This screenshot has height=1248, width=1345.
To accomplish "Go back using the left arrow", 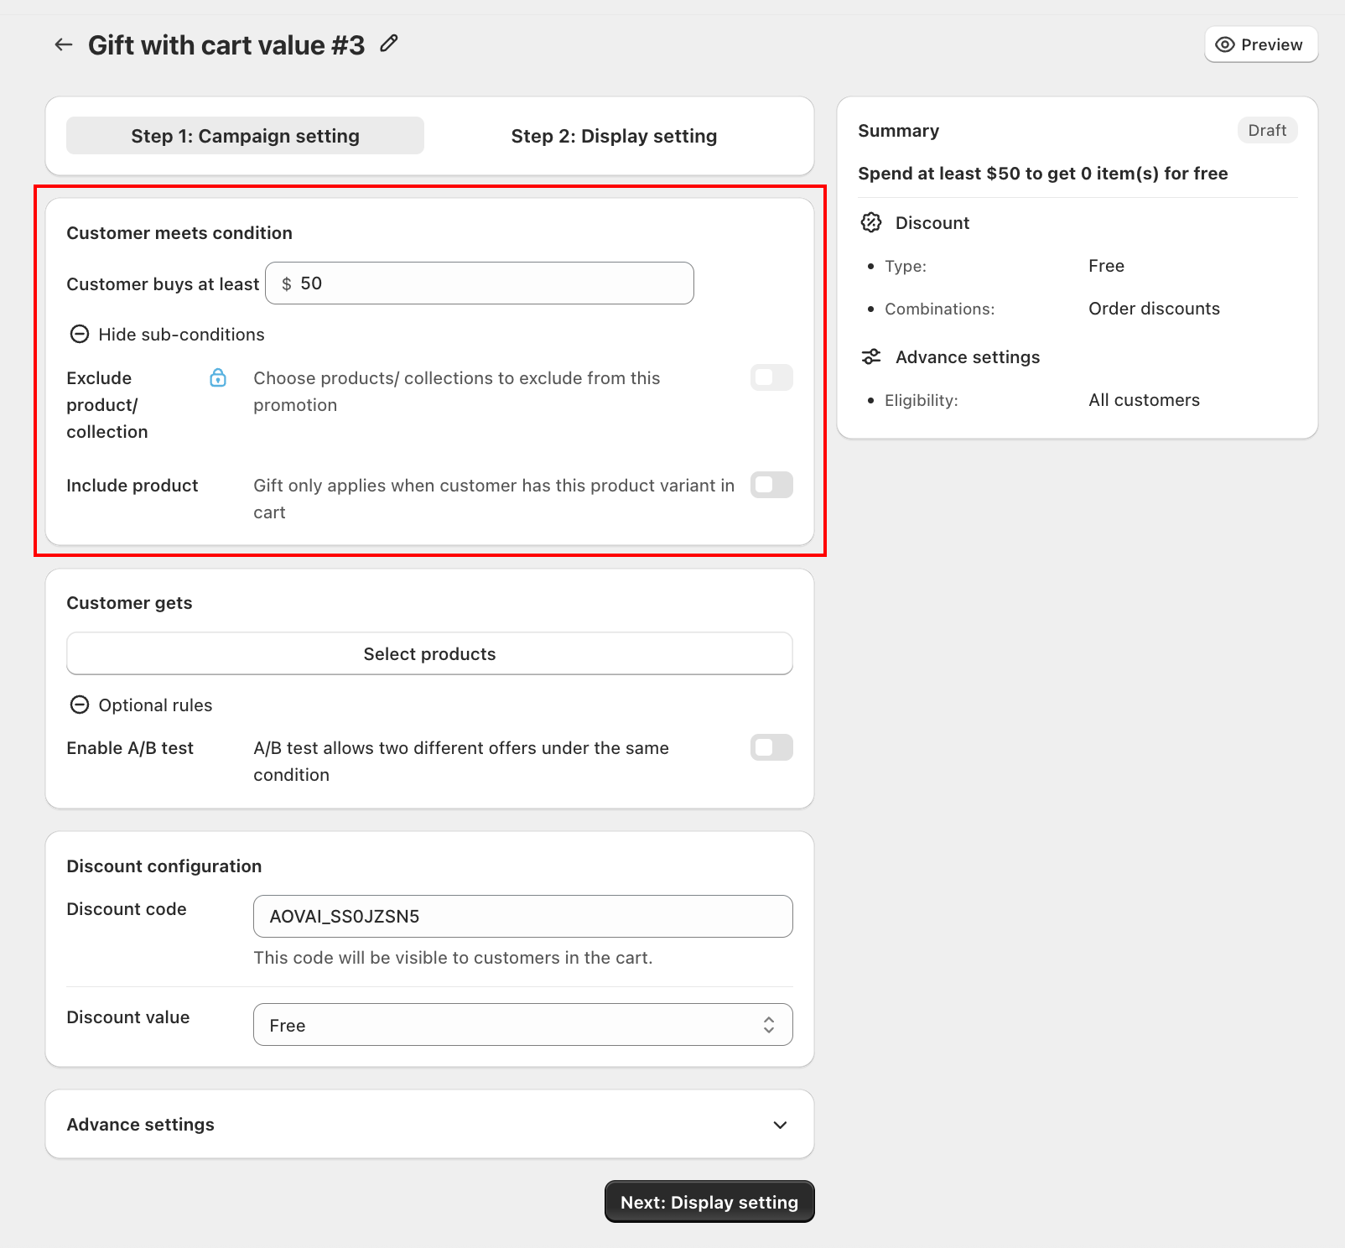I will click(x=64, y=44).
